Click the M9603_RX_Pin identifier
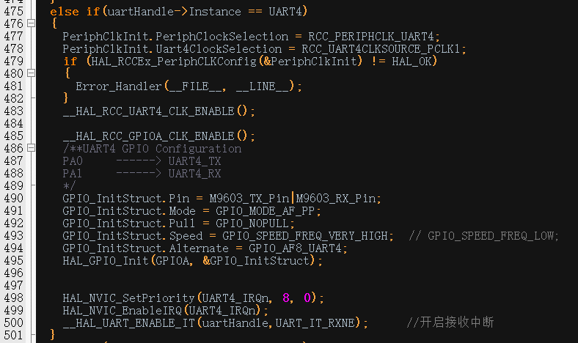 click(335, 198)
